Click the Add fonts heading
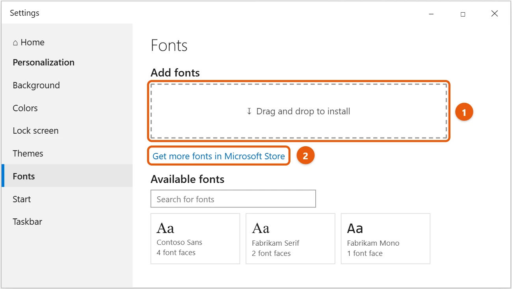This screenshot has width=512, height=289. coord(175,73)
